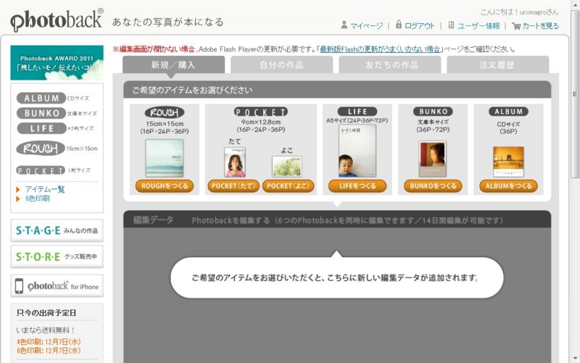Click the iPhone icon in photoback for iPhone banner
The height and width of the screenshot is (363, 580).
(x=19, y=286)
